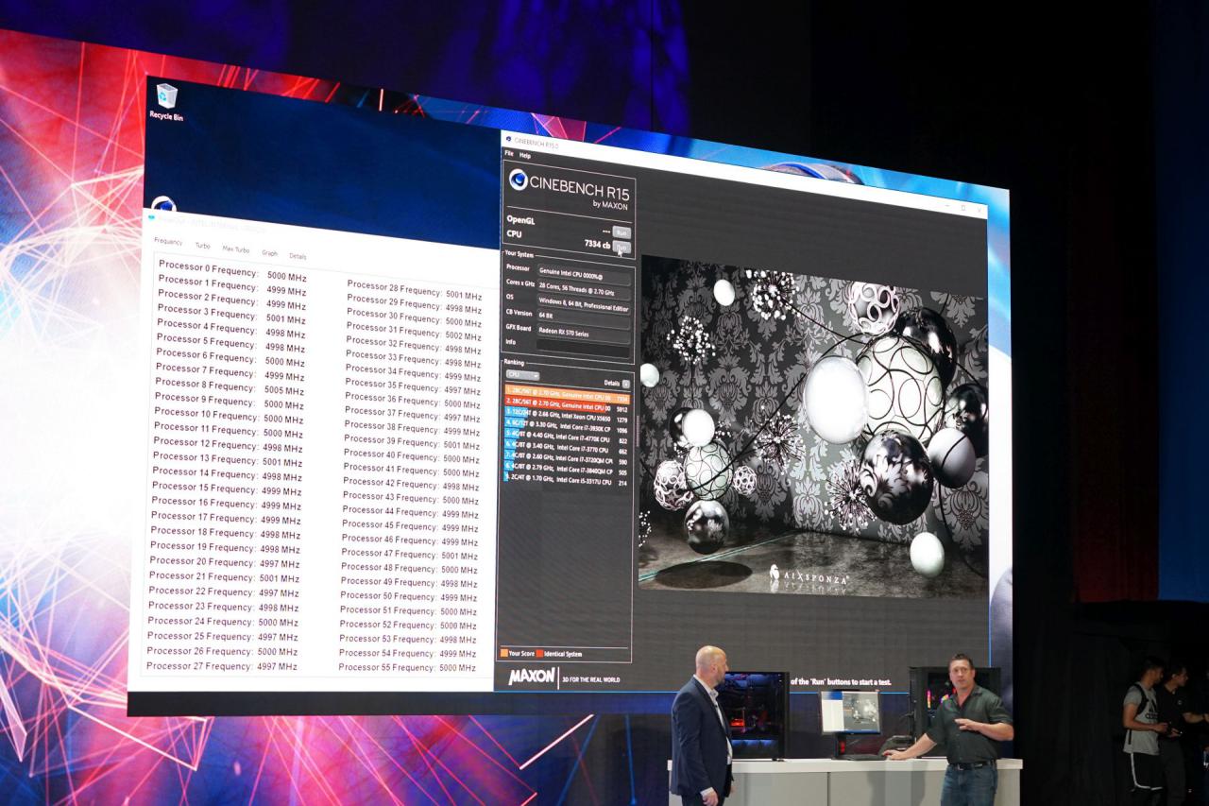
Task: Click the 'Identical System' legend label
Action: click(x=563, y=654)
